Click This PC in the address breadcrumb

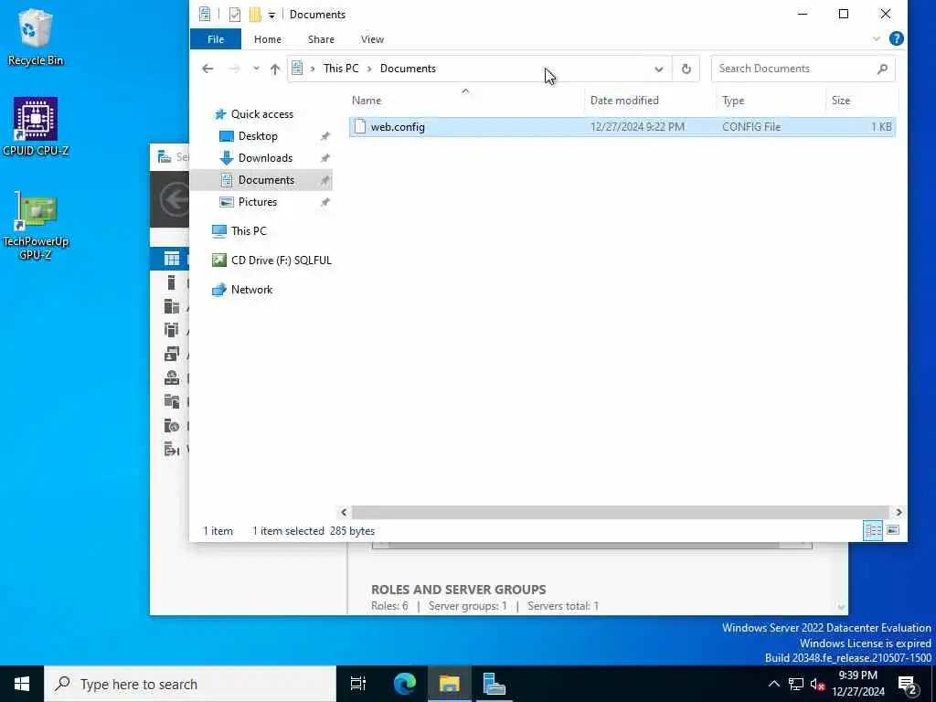click(341, 68)
